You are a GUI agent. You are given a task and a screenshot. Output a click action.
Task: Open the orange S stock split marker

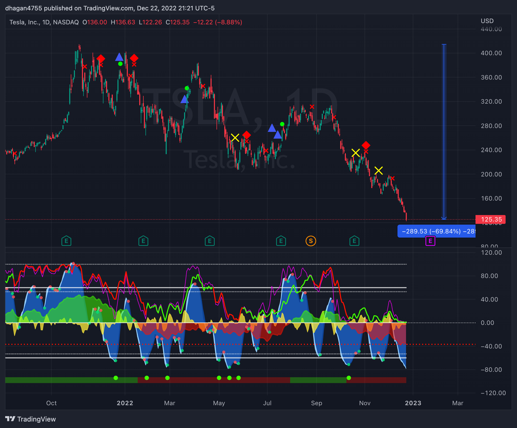pos(311,241)
